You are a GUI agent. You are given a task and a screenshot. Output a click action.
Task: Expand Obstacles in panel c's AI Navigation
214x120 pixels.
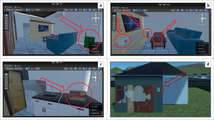[x=95, y=113]
